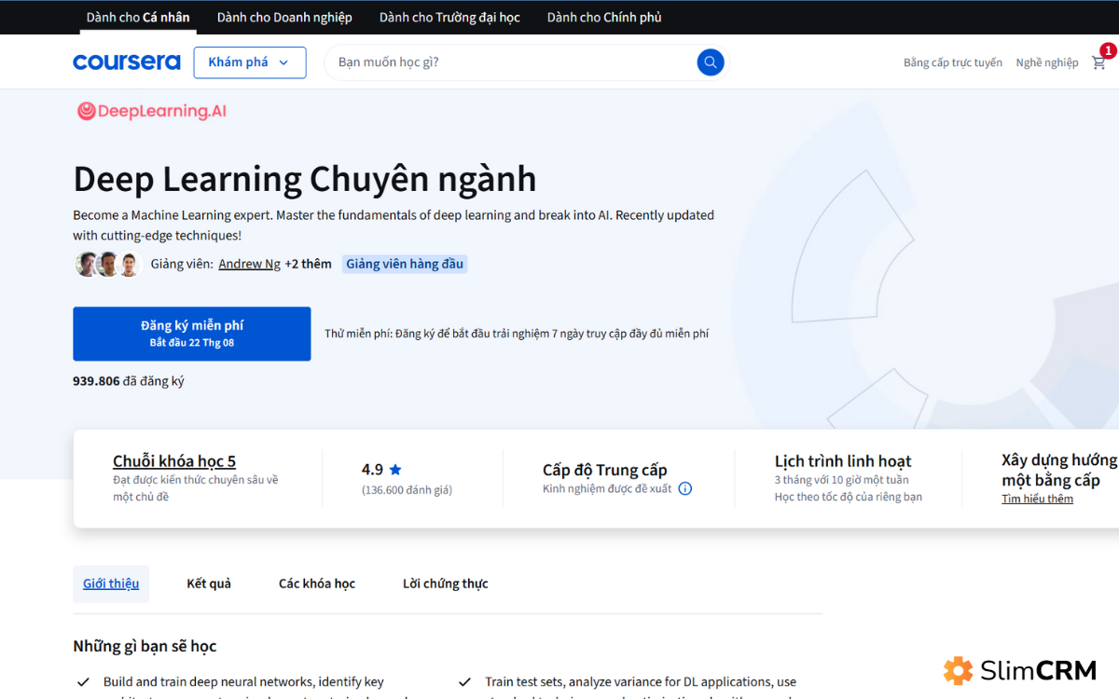The height and width of the screenshot is (699, 1119).
Task: Click Những gì bạn sẽ học heading
Action: [145, 646]
